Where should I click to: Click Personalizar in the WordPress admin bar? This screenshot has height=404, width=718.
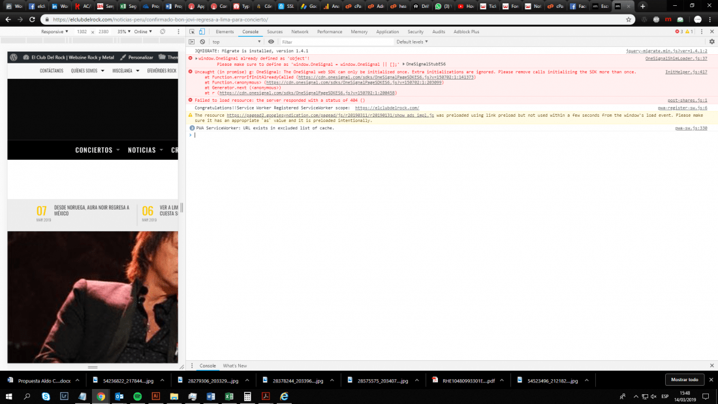[136, 57]
